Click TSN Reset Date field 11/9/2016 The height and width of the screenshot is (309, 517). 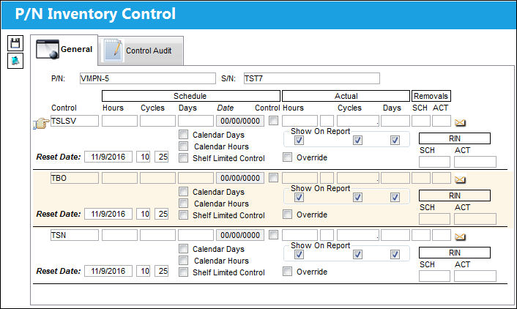(x=108, y=271)
